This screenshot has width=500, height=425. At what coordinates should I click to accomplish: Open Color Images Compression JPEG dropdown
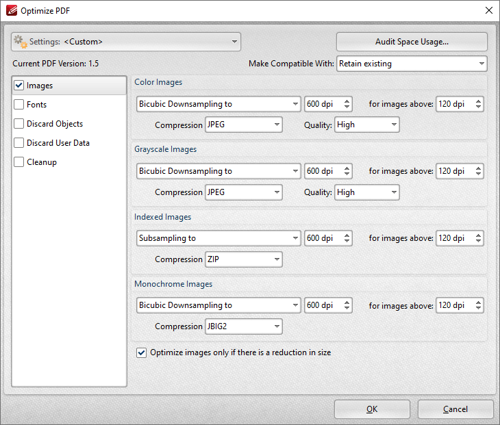pyautogui.click(x=243, y=125)
